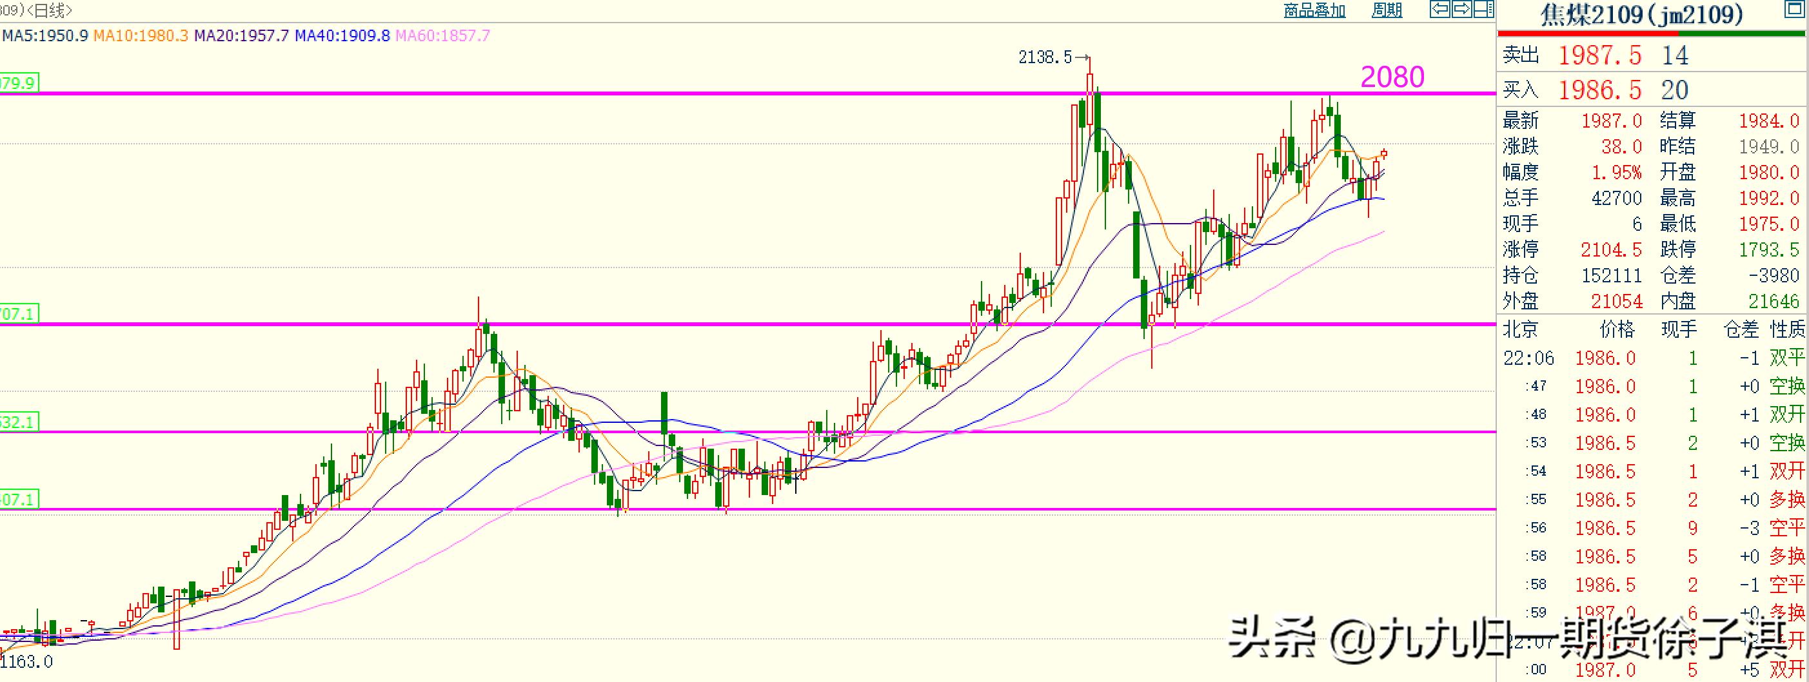The image size is (1809, 682).
Task: Select the :56 tick row with 9 lots
Action: (1653, 529)
